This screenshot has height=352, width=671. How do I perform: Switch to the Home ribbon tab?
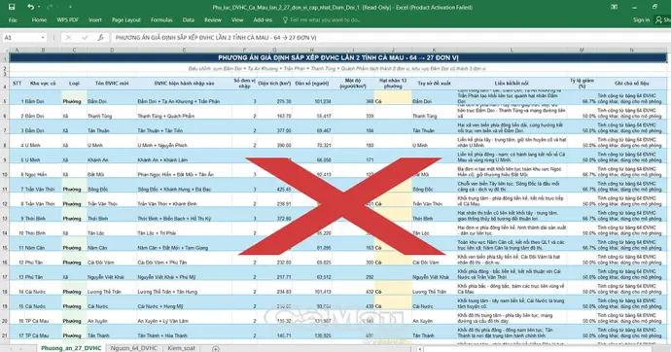pos(39,19)
